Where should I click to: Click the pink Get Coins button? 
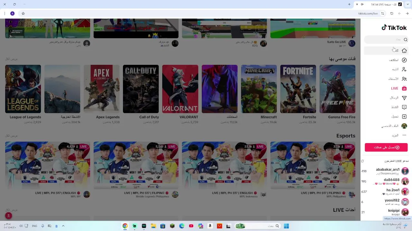pyautogui.click(x=386, y=147)
